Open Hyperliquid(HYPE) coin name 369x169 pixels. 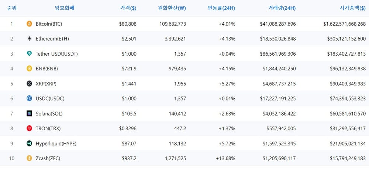click(x=56, y=144)
